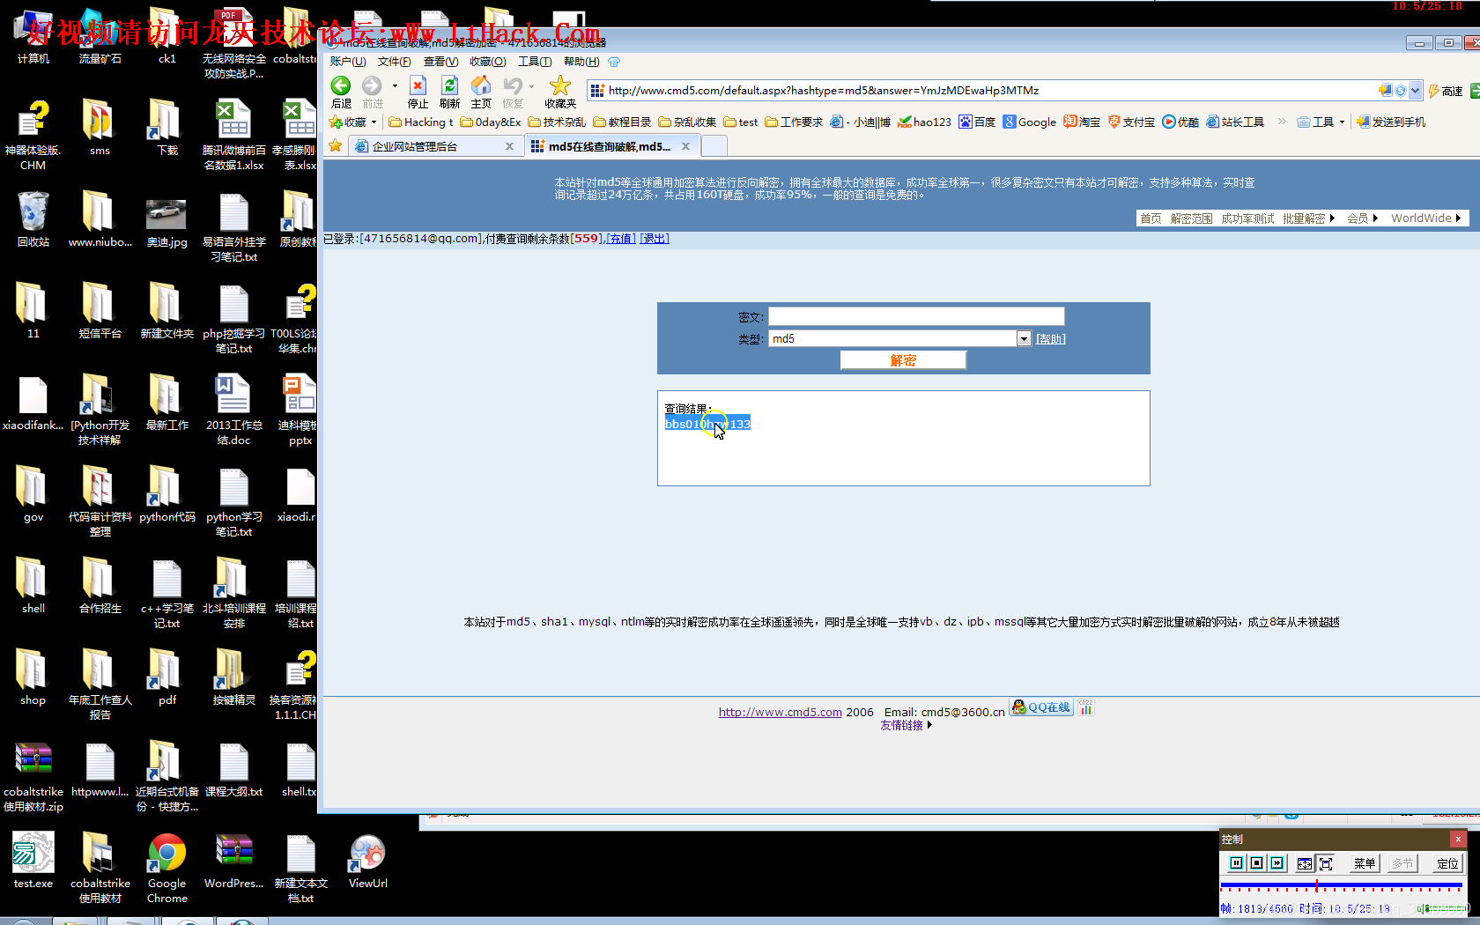The height and width of the screenshot is (925, 1480).
Task: Open the 支付宝 bookmark
Action: (1131, 122)
